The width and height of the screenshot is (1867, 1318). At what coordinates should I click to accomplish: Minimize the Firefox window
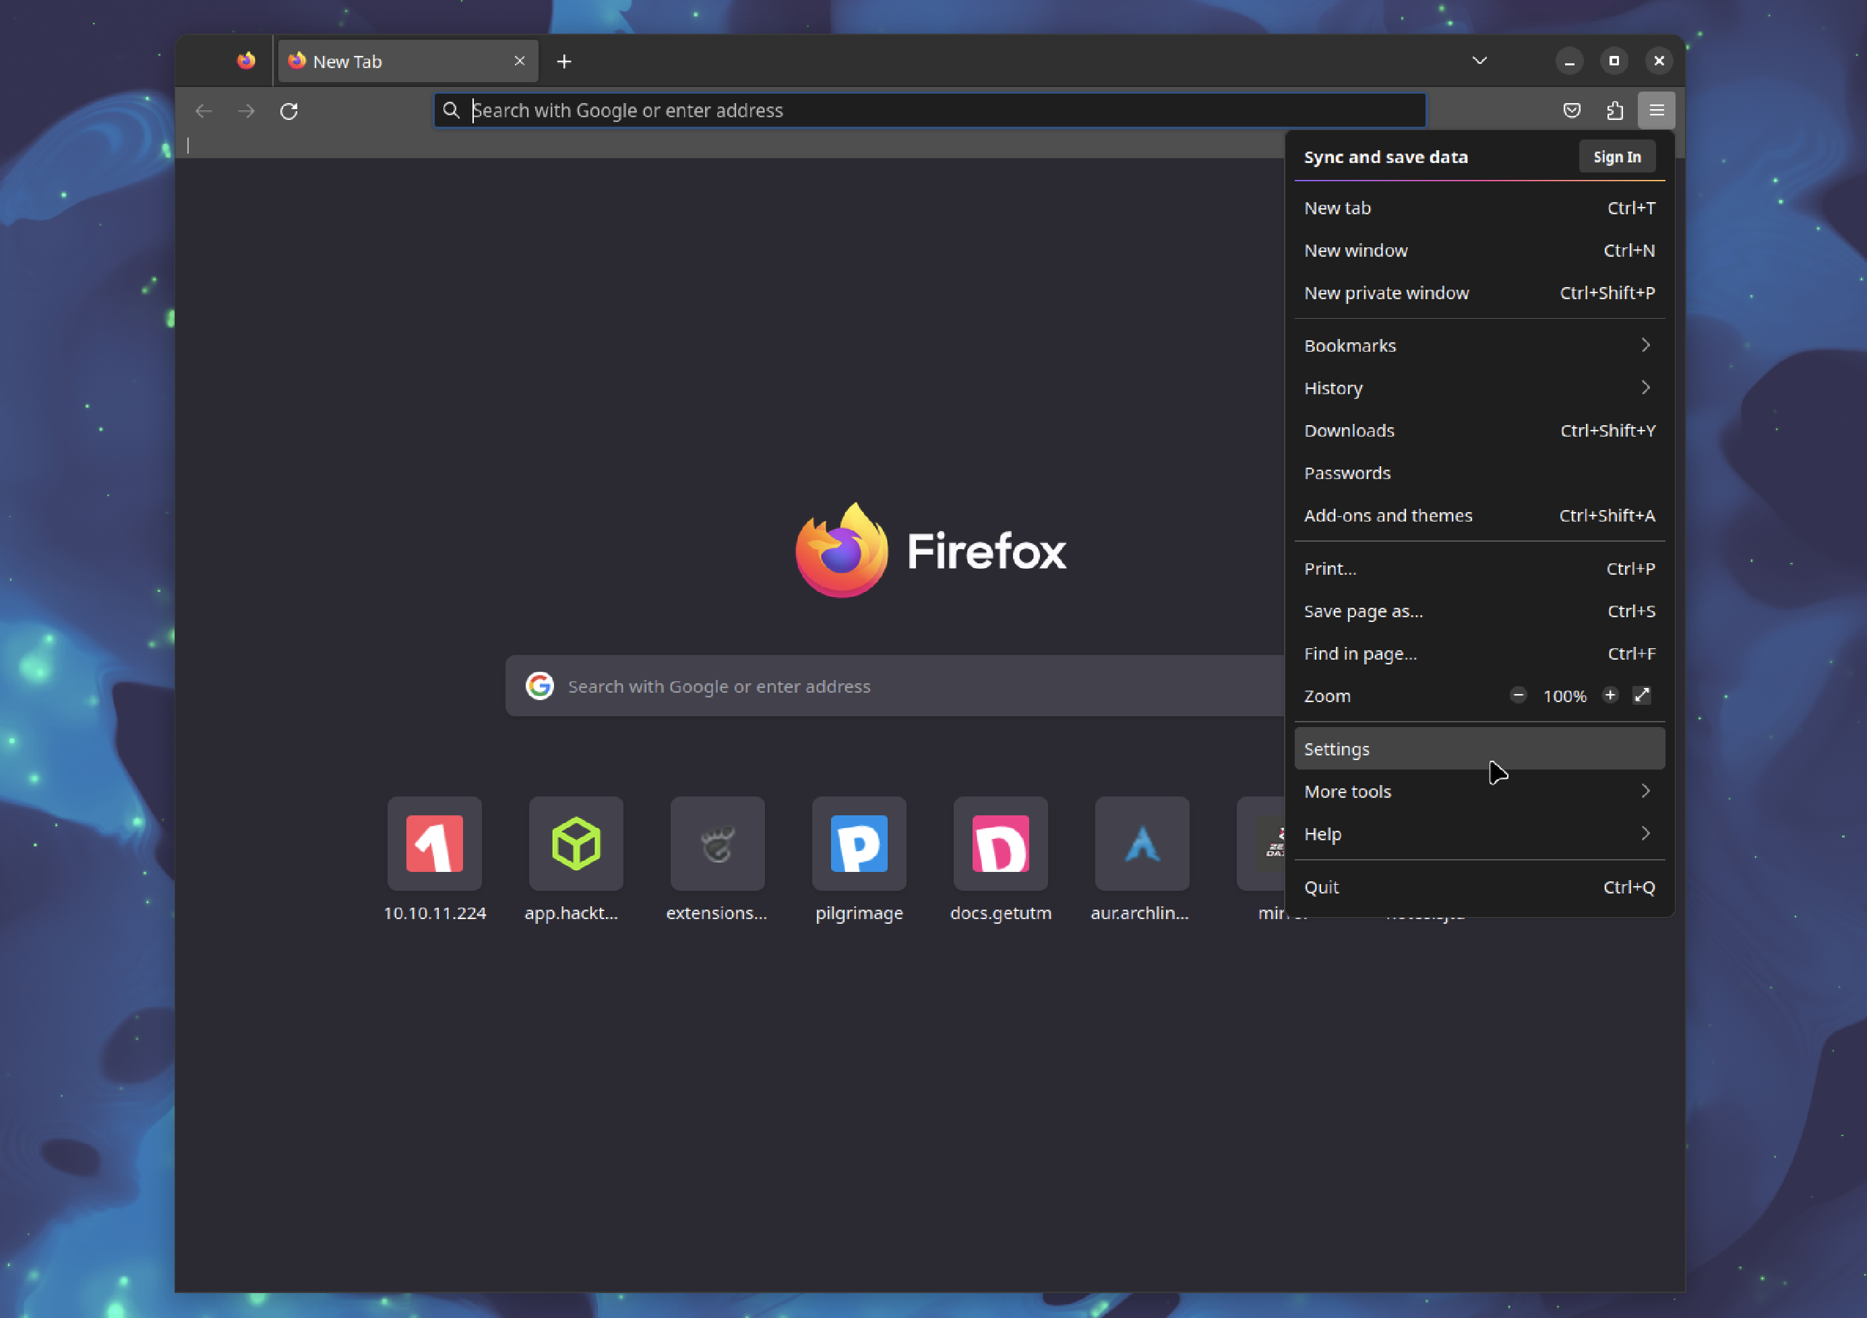[1568, 61]
